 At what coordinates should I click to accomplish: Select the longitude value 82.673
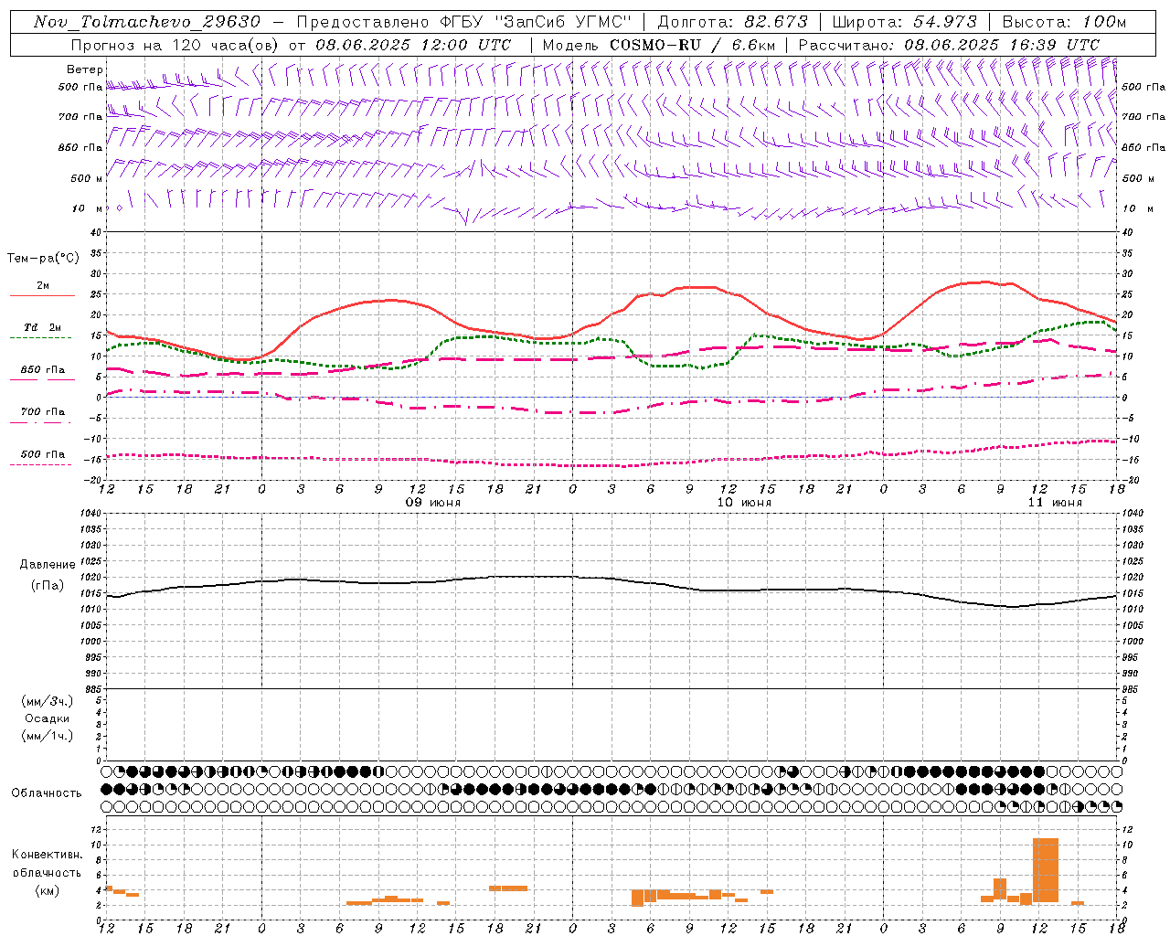click(774, 22)
